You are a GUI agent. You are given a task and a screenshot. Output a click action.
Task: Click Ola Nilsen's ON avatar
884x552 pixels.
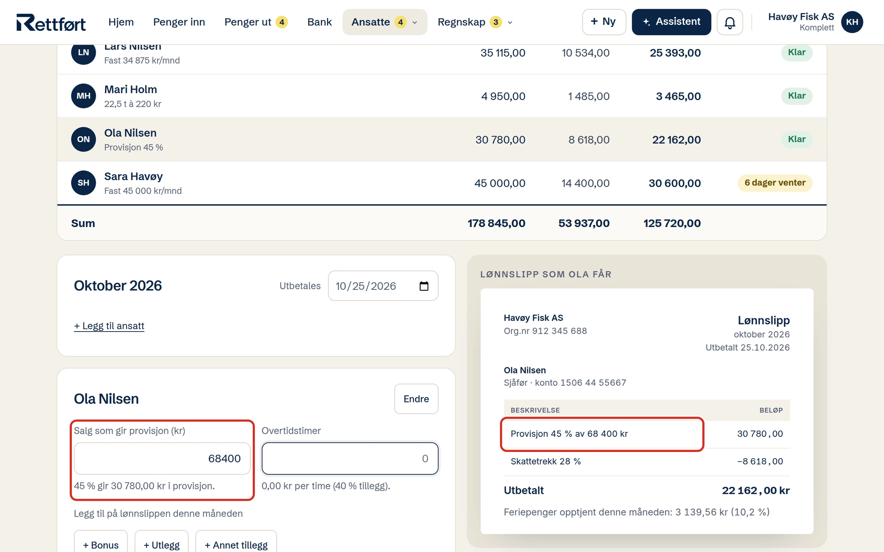click(x=84, y=139)
